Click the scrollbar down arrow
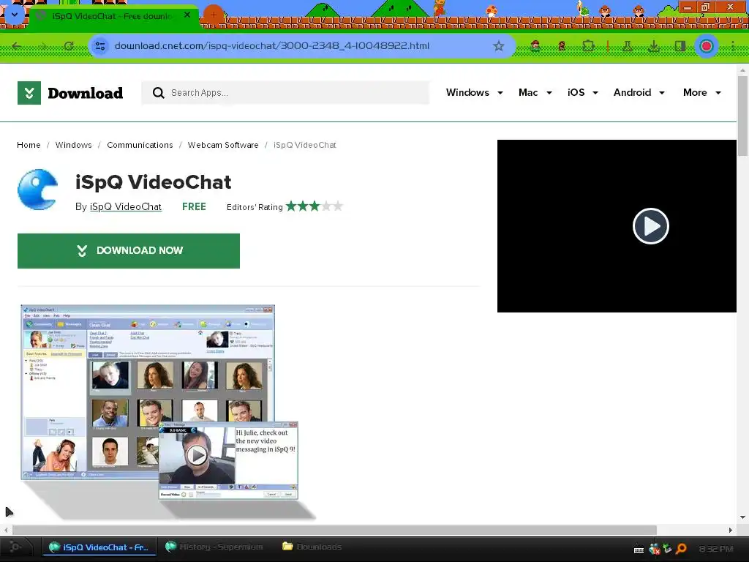The width and height of the screenshot is (749, 562). pyautogui.click(x=742, y=517)
